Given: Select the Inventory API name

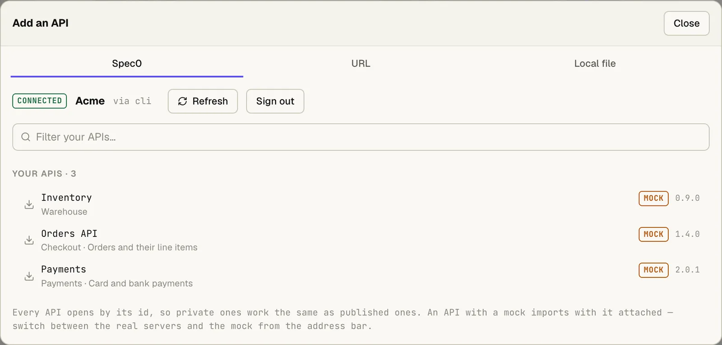Looking at the screenshot, I should tap(66, 198).
